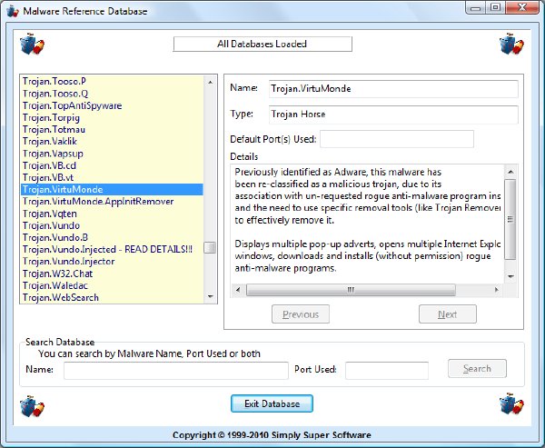The width and height of the screenshot is (545, 448).
Task: Click the app logo icon at bottom right
Action: coord(511,404)
